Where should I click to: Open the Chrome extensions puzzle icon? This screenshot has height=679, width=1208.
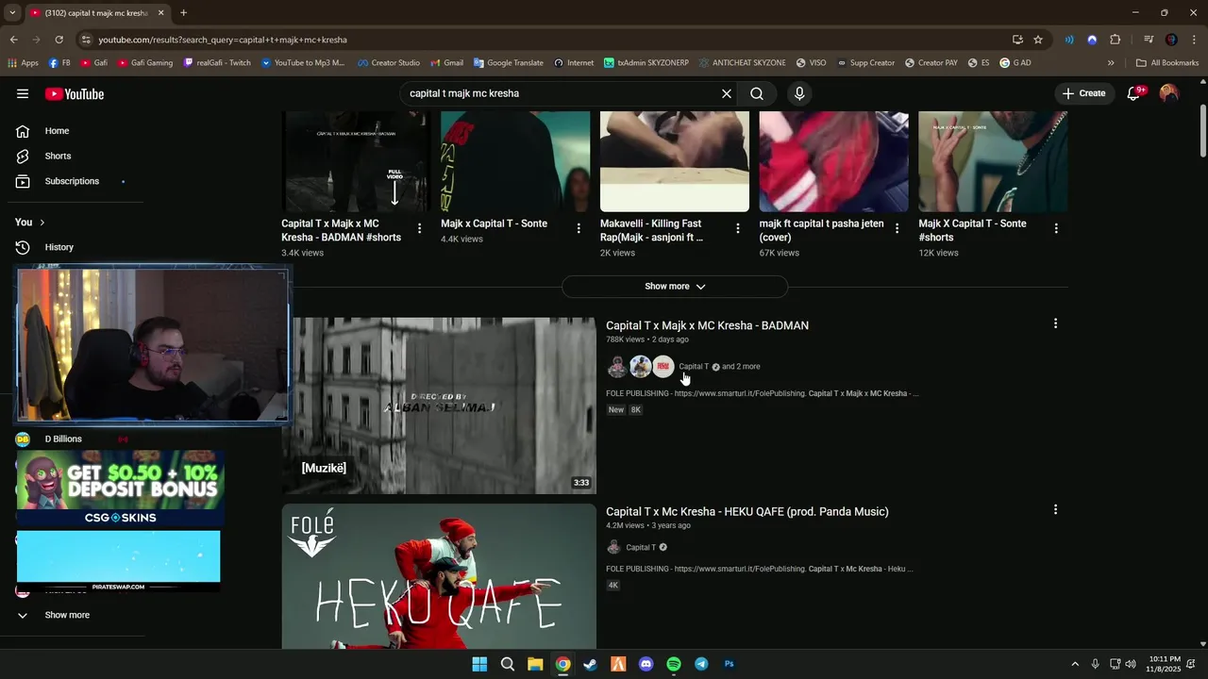pyautogui.click(x=1116, y=40)
